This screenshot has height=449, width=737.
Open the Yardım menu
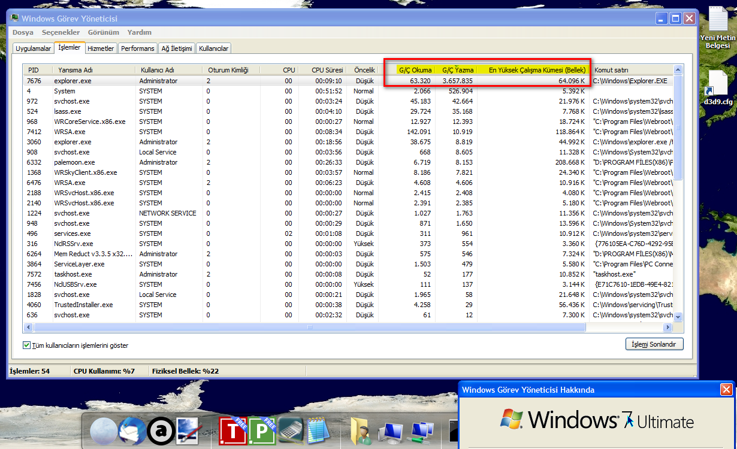140,32
